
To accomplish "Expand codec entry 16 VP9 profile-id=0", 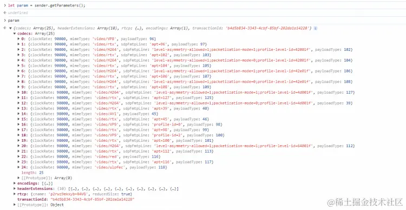I will 18,124.
